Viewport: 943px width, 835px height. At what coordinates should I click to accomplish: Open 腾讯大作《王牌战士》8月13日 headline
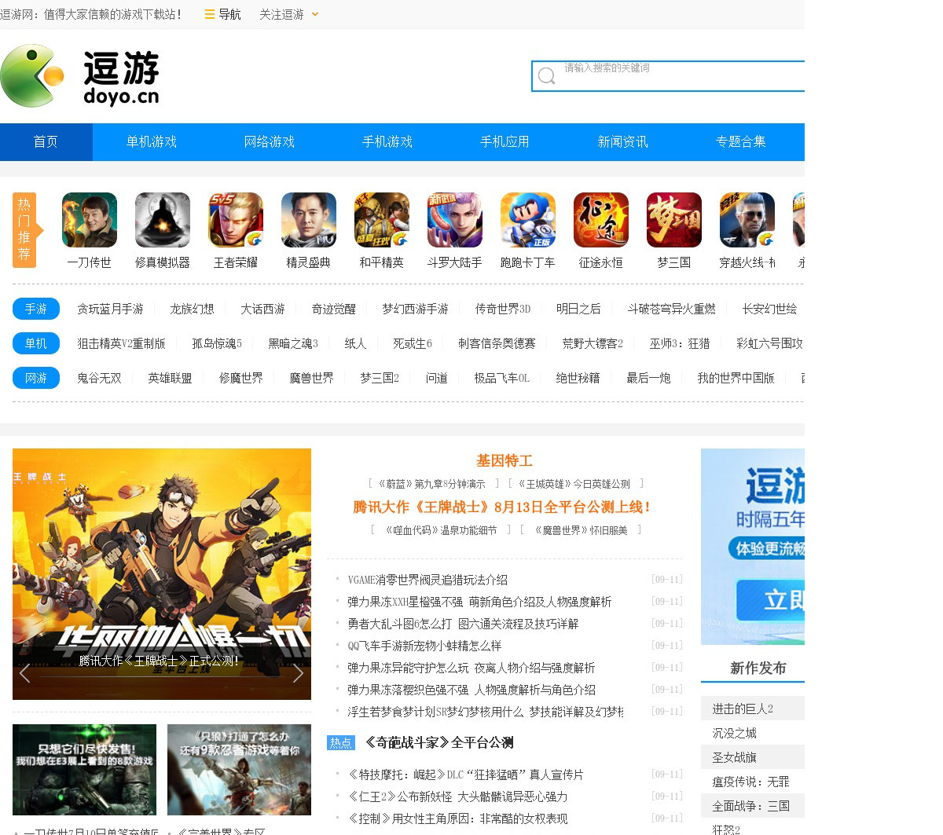point(502,507)
